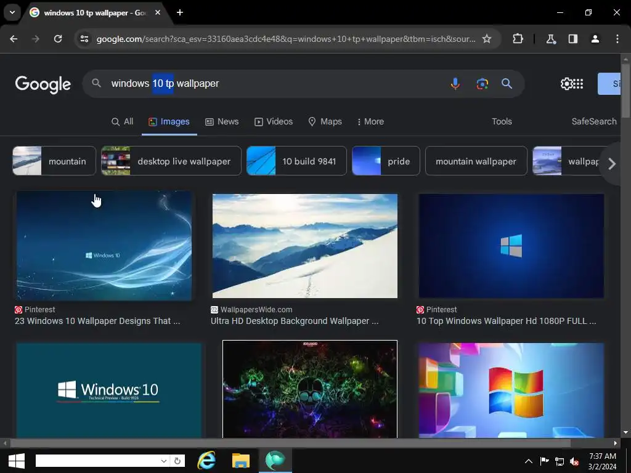
Task: Click the horizontal page scrollbar
Action: pos(290,443)
